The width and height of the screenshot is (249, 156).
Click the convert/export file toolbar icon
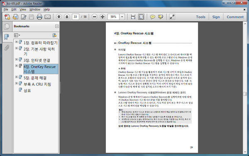pos(15,17)
